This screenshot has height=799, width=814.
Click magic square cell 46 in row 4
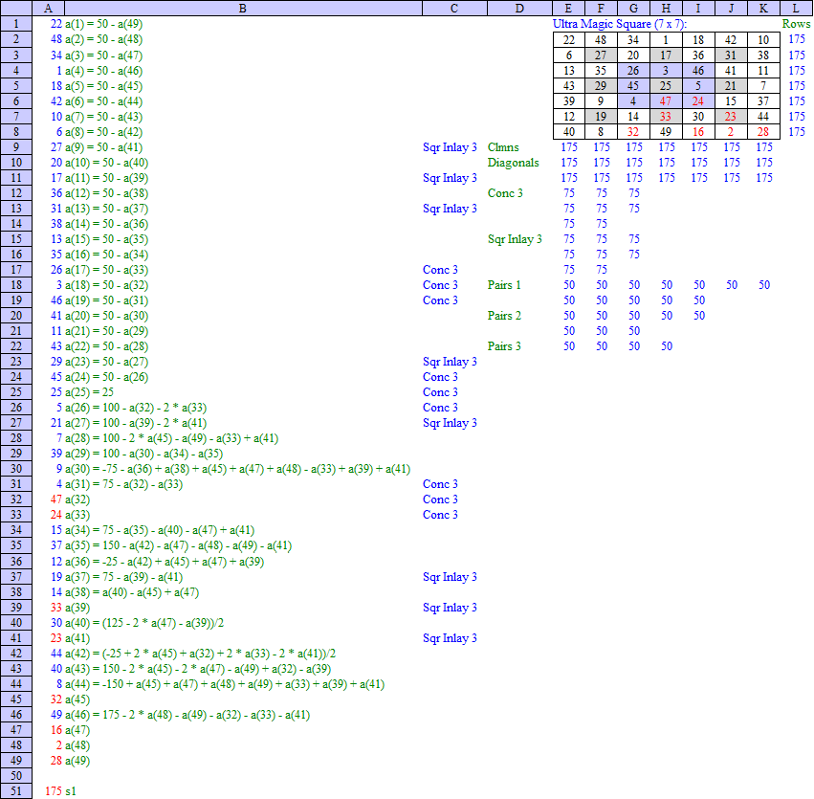(698, 71)
